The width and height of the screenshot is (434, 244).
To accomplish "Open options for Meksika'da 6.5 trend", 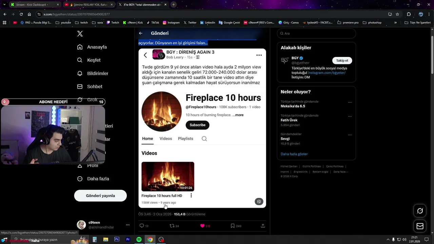I will pyautogui.click(x=350, y=102).
